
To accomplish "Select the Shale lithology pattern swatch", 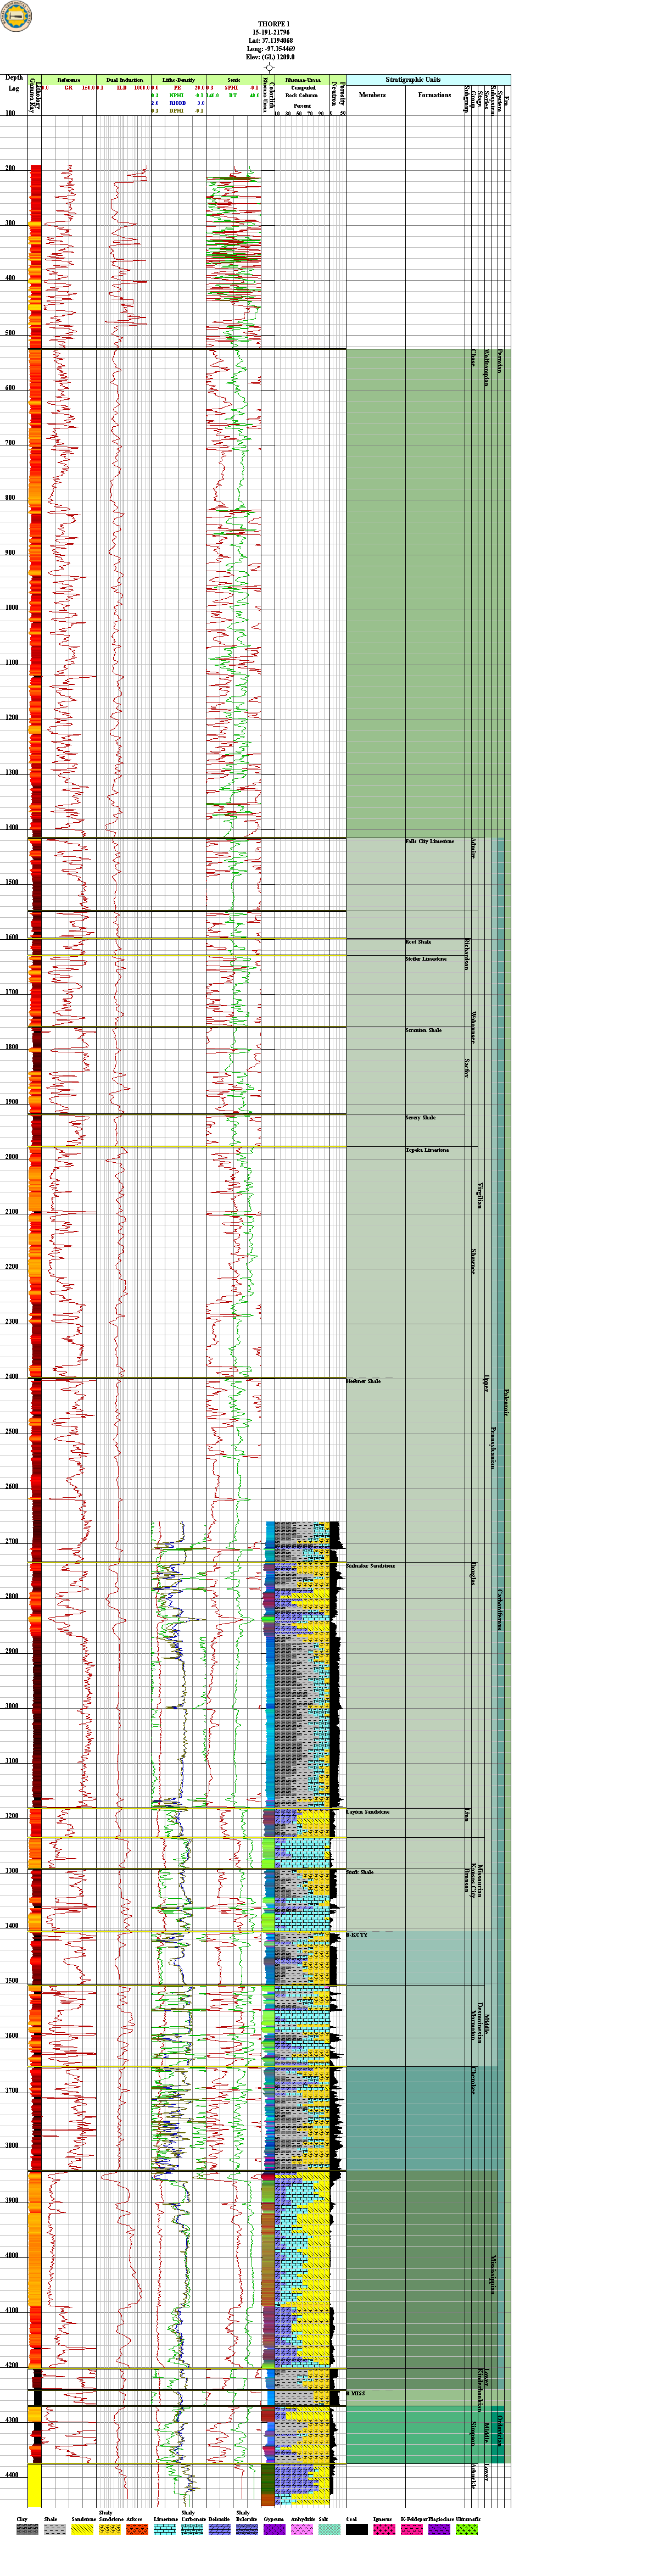I will 54,2529.
